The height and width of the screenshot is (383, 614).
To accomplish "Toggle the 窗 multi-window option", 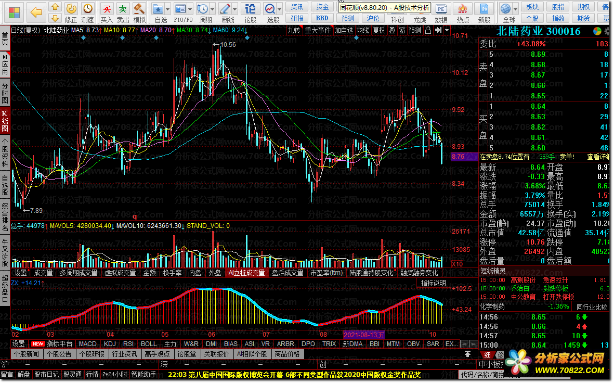I will tap(402, 30).
